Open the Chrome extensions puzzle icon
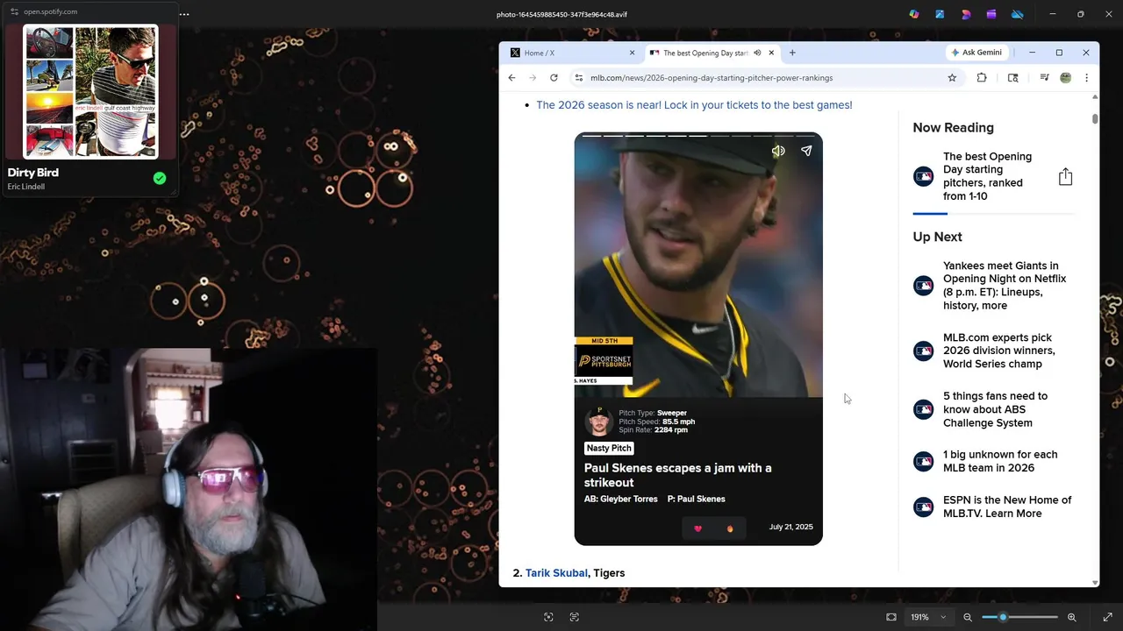The width and height of the screenshot is (1123, 631). pyautogui.click(x=982, y=78)
